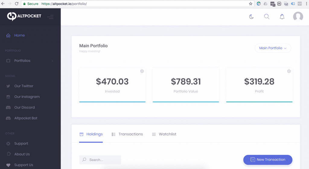This screenshot has height=169, width=309.
Task: Click the green Secure padlock
Action: click(x=24, y=4)
